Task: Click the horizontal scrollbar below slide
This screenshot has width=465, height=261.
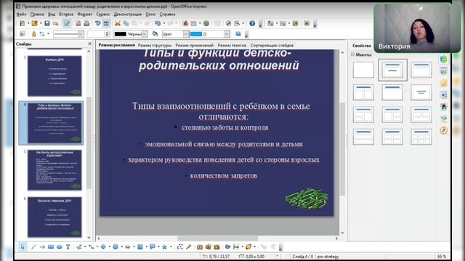Action: point(218,239)
